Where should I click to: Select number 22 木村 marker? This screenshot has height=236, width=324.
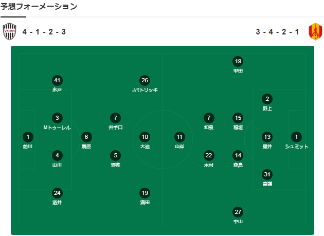(208, 155)
